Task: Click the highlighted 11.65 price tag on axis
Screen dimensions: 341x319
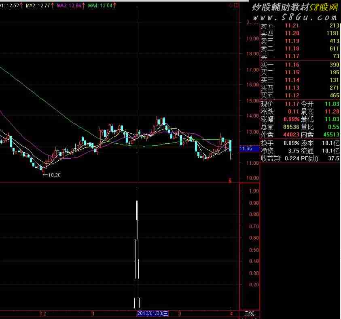Action: [x=246, y=149]
